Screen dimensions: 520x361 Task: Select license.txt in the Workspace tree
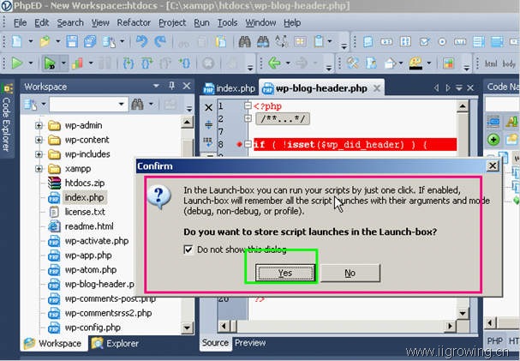85,212
